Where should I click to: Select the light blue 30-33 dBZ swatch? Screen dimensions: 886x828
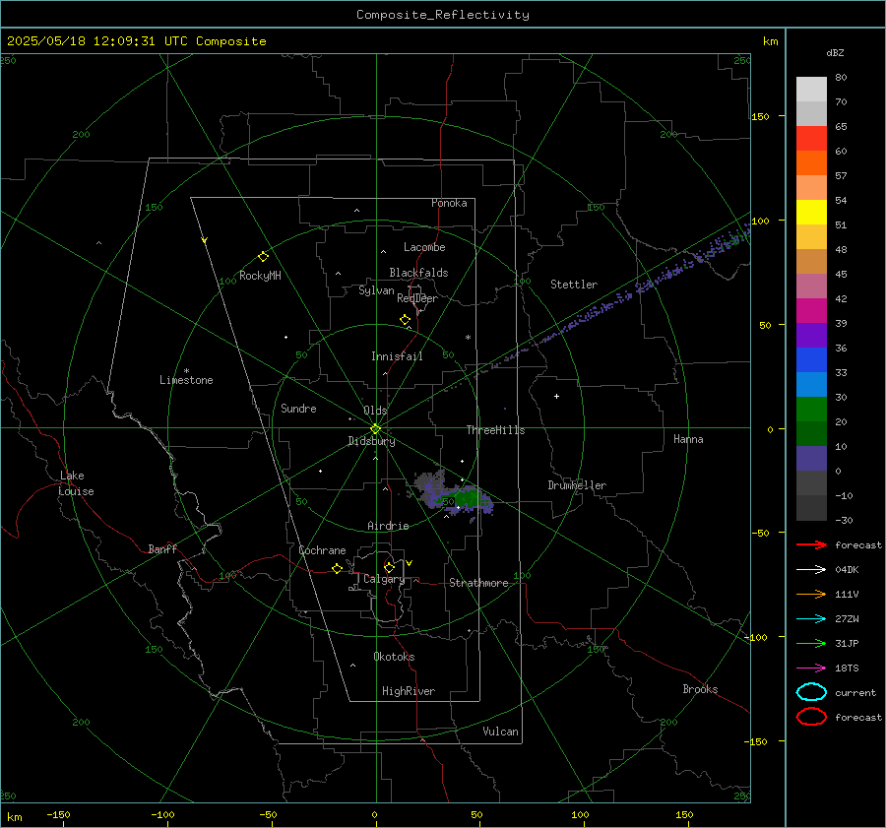811,384
